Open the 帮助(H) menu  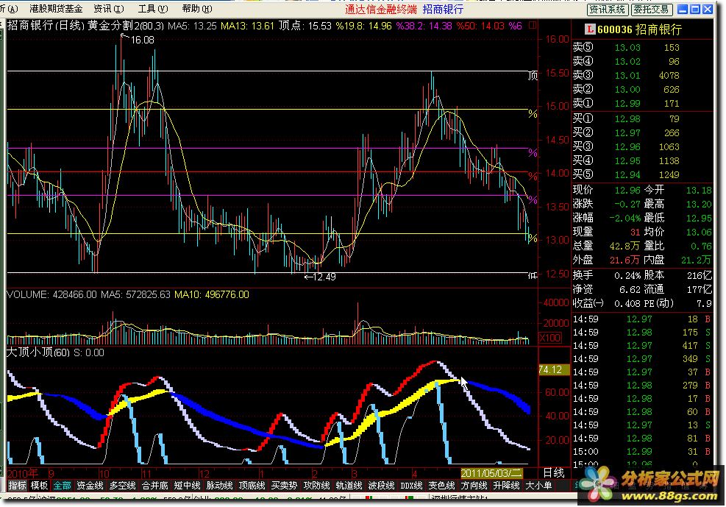coord(197,9)
